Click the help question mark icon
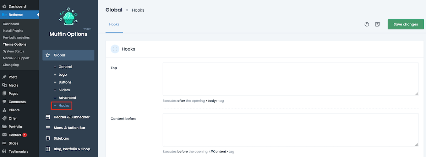Image resolution: width=426 pixels, height=157 pixels. (367, 24)
